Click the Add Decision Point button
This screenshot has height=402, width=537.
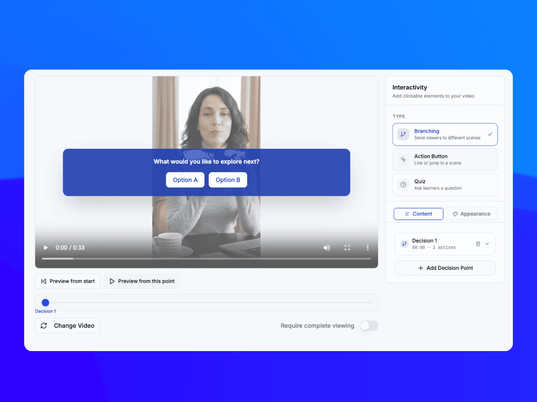[x=445, y=268]
